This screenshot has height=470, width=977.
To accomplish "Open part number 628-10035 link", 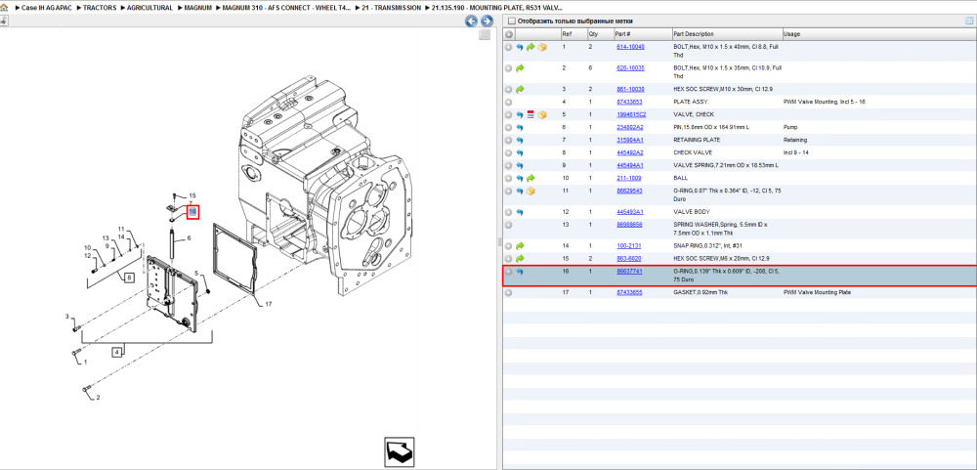I will click(630, 68).
